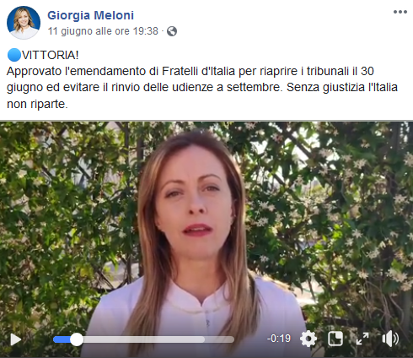Visit the Giorgia Meloni page name link
Image resolution: width=413 pixels, height=358 pixels.
[90, 15]
